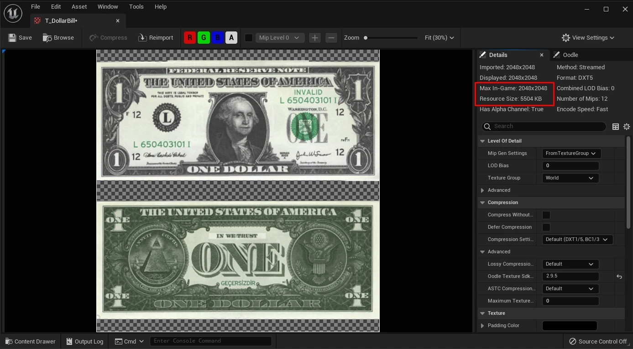Open the Output Log

pos(85,341)
